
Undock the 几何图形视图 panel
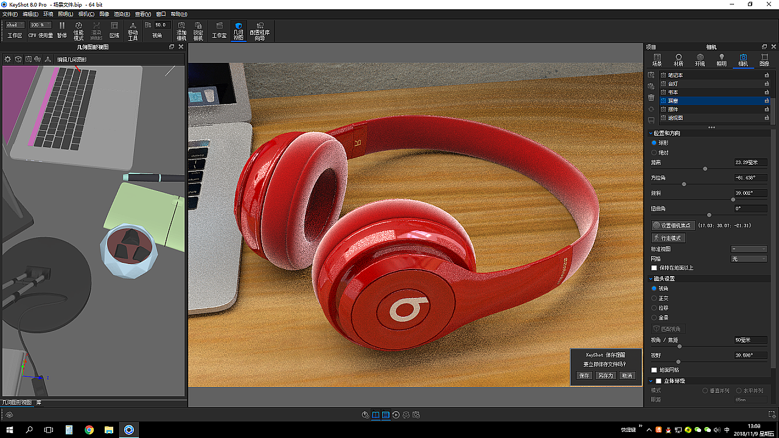point(172,47)
